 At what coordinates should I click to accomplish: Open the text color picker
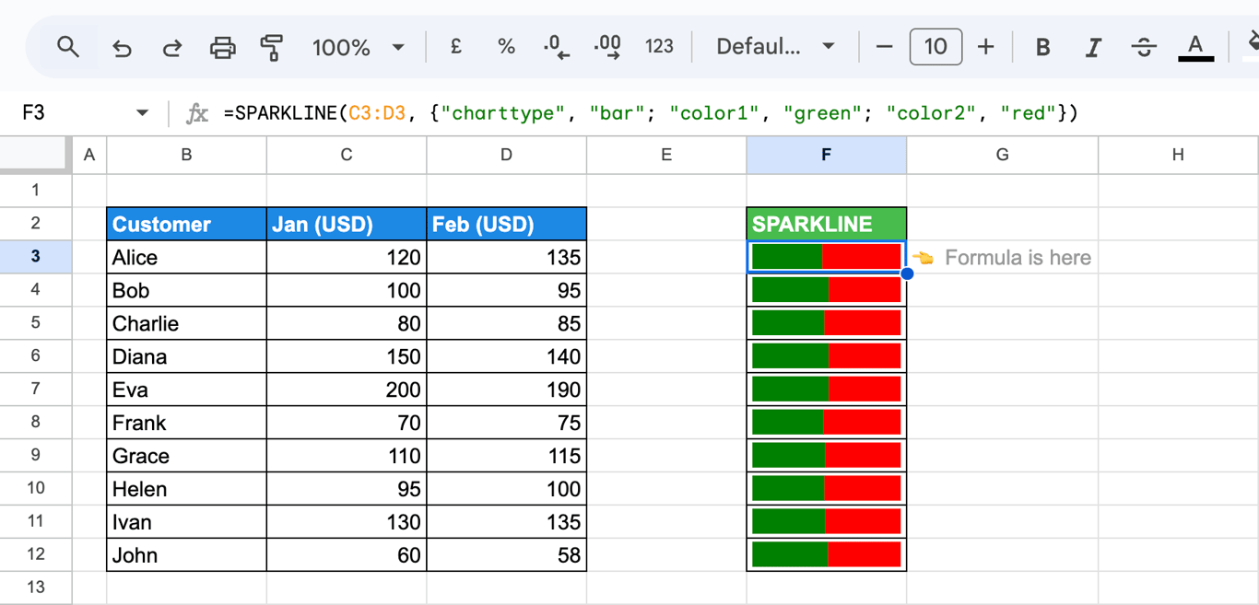[x=1195, y=48]
